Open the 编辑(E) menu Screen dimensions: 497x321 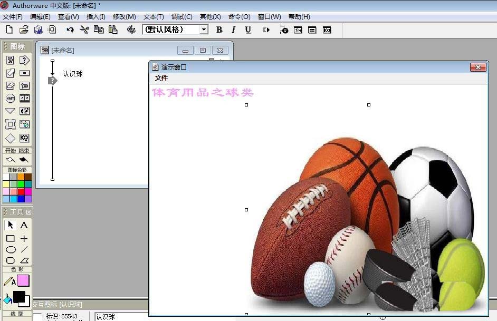[x=40, y=17]
